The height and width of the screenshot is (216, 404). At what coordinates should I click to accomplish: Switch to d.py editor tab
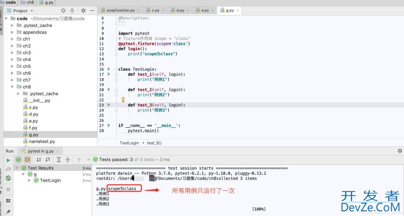point(180,10)
